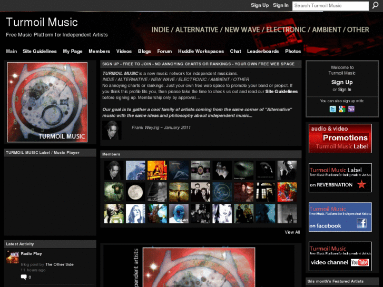Image resolution: width=383 pixels, height=287 pixels.
Task: Open the Turmoil Music video channel banner
Action: [x=340, y=256]
